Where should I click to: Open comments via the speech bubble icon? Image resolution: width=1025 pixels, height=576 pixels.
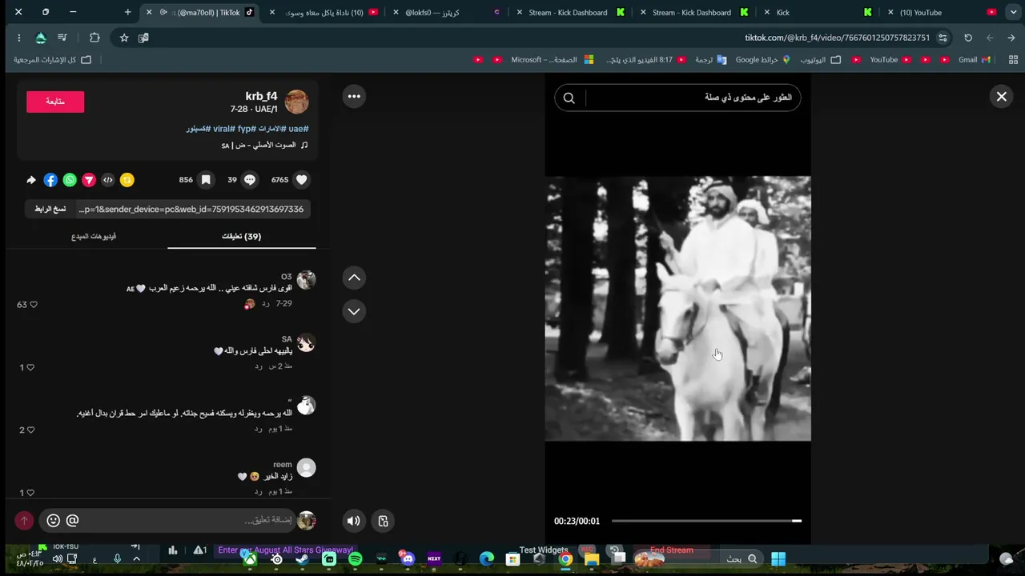[x=250, y=180]
